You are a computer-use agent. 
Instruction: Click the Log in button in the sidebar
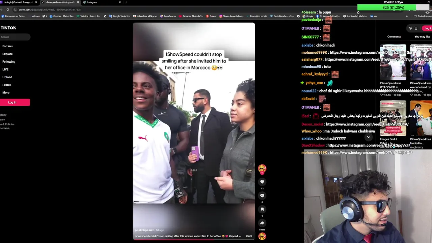(15, 102)
